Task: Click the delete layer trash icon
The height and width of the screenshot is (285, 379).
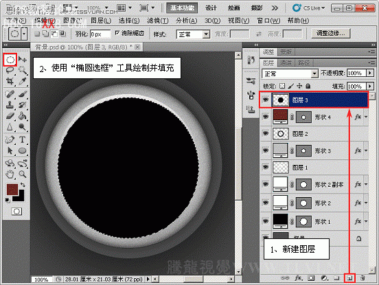Action: click(363, 278)
